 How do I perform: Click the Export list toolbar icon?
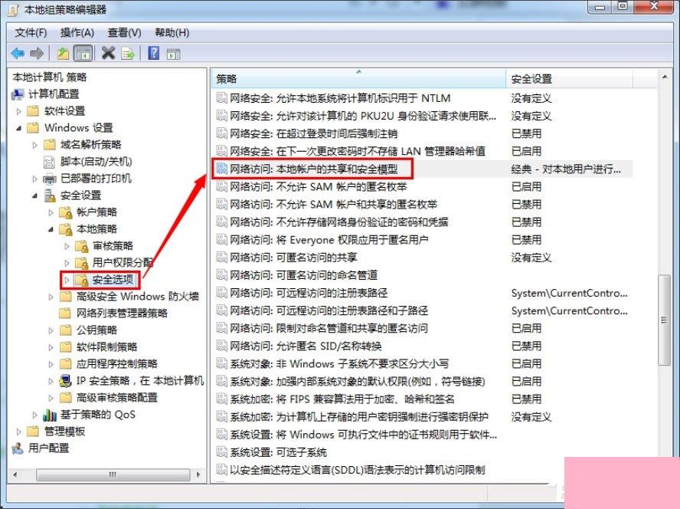pos(128,54)
